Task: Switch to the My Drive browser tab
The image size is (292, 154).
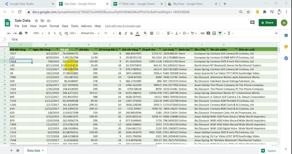Action: (188, 4)
